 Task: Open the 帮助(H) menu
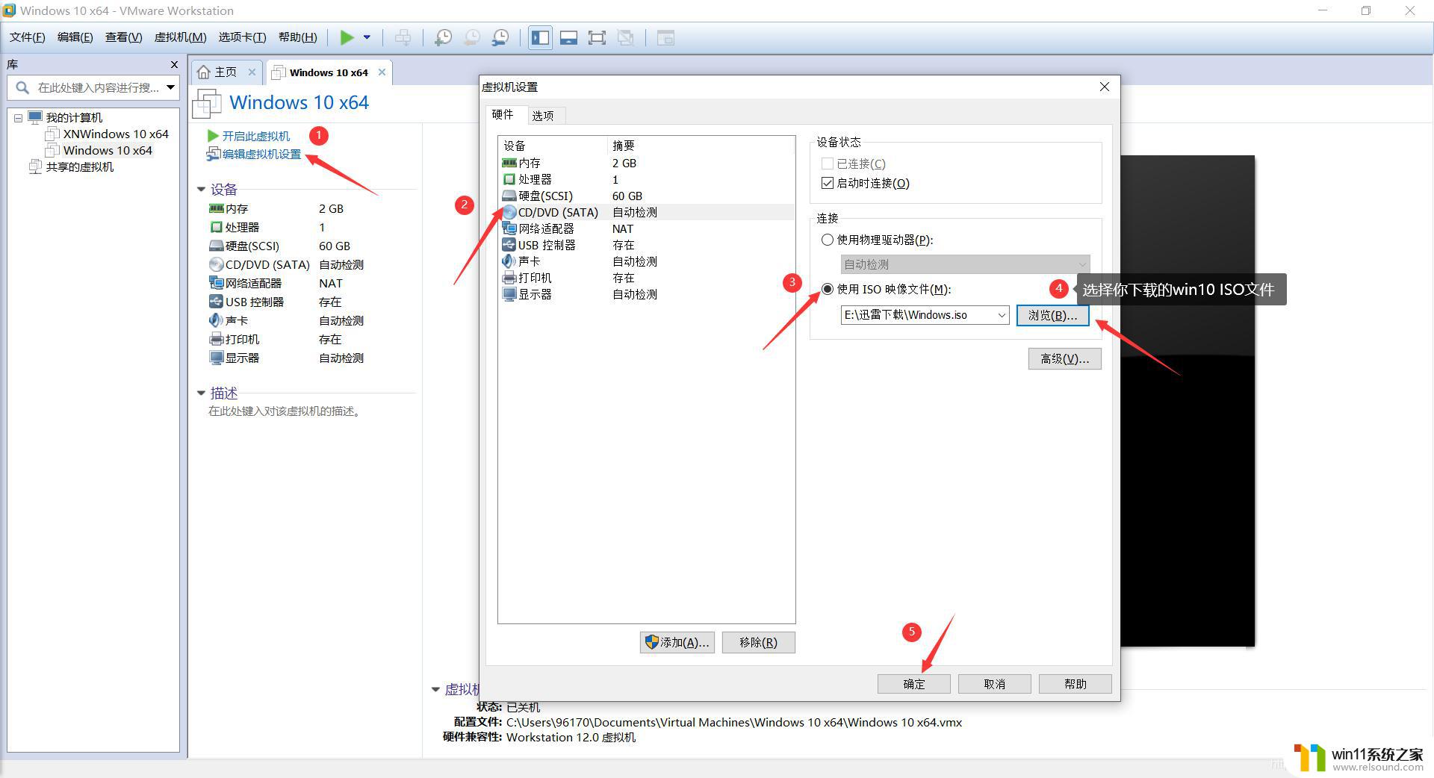click(x=297, y=37)
